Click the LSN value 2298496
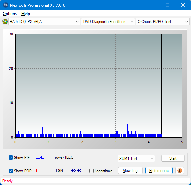Viewport: 191px width, 185px height. 74,170
